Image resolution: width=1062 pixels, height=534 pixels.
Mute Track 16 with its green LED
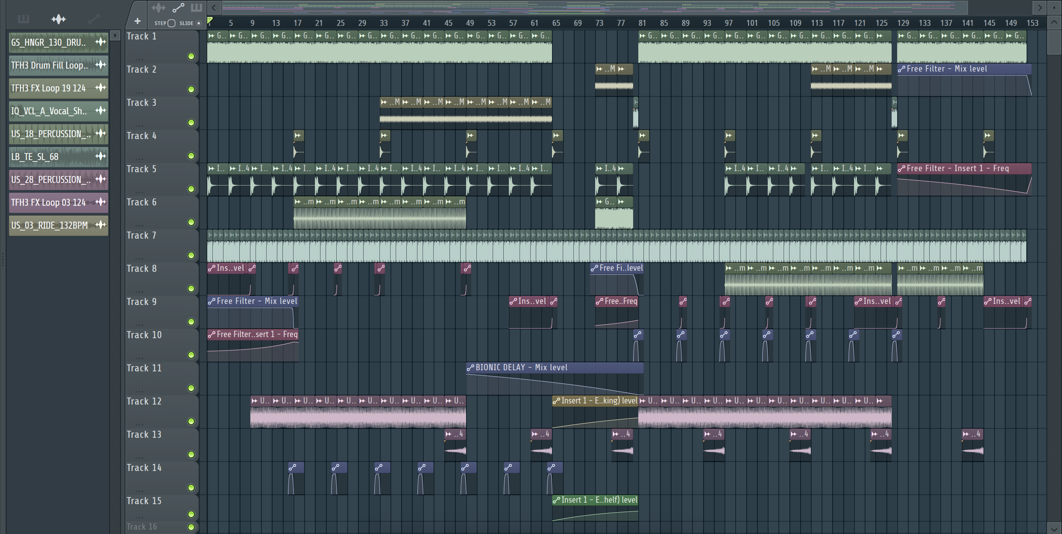click(x=191, y=527)
